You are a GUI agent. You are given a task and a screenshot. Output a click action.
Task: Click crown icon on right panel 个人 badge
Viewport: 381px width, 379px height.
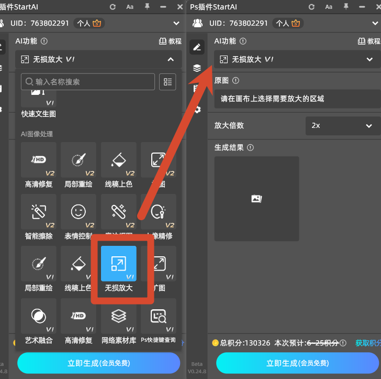pyautogui.click(x=296, y=23)
